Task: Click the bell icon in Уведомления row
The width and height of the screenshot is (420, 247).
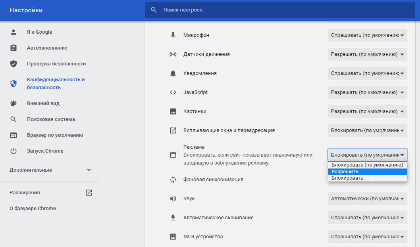Action: point(173,73)
